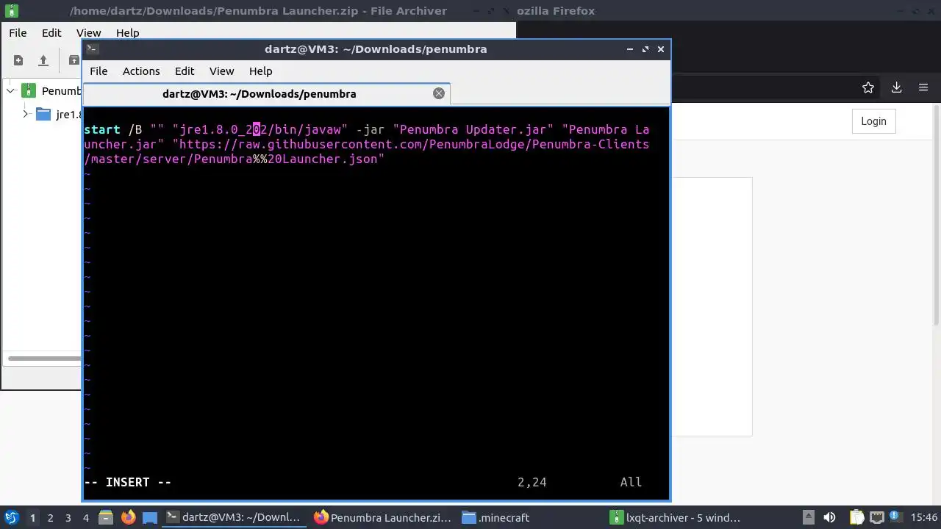941x529 pixels.
Task: Click the File Archiver title bar app icon
Action: click(11, 11)
